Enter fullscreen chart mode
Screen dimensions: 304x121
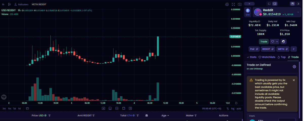click(x=233, y=4)
